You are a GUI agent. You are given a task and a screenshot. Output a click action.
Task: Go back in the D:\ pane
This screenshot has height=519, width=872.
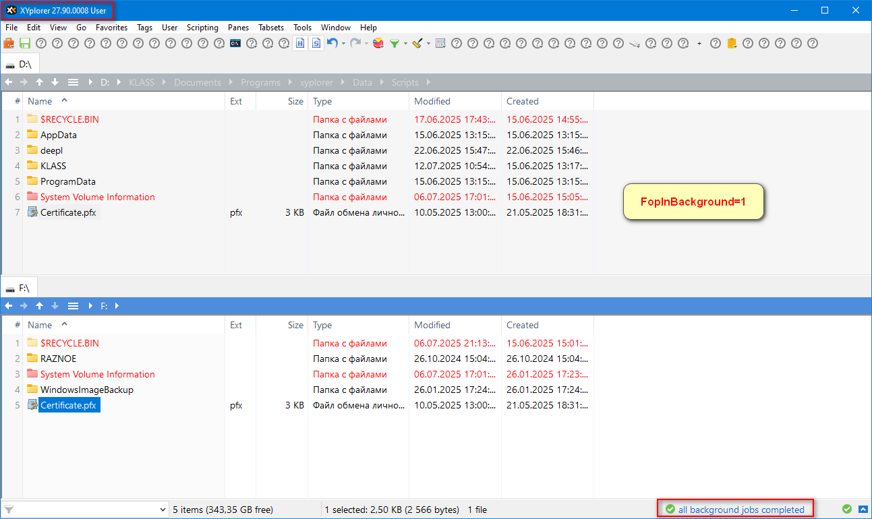pyautogui.click(x=8, y=82)
